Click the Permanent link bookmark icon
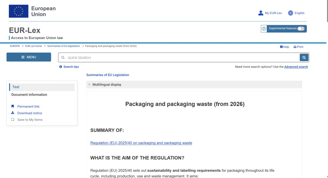The height and width of the screenshot is (178, 328). 13,106
